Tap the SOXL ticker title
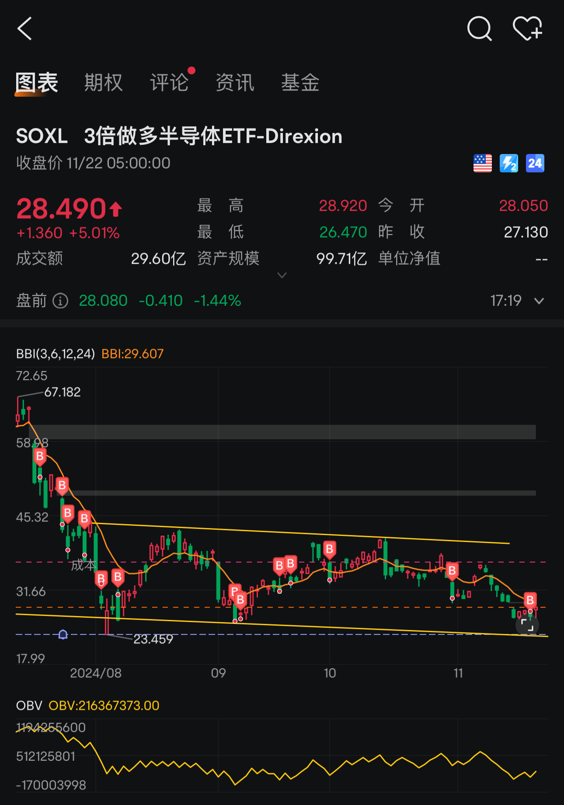564x805 pixels. [x=42, y=136]
